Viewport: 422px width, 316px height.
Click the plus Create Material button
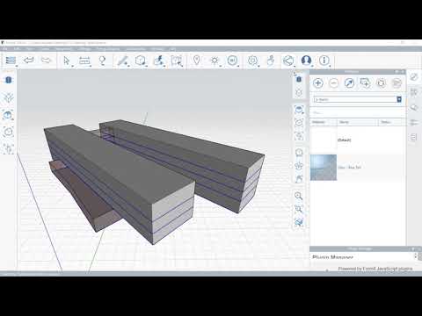pos(318,83)
